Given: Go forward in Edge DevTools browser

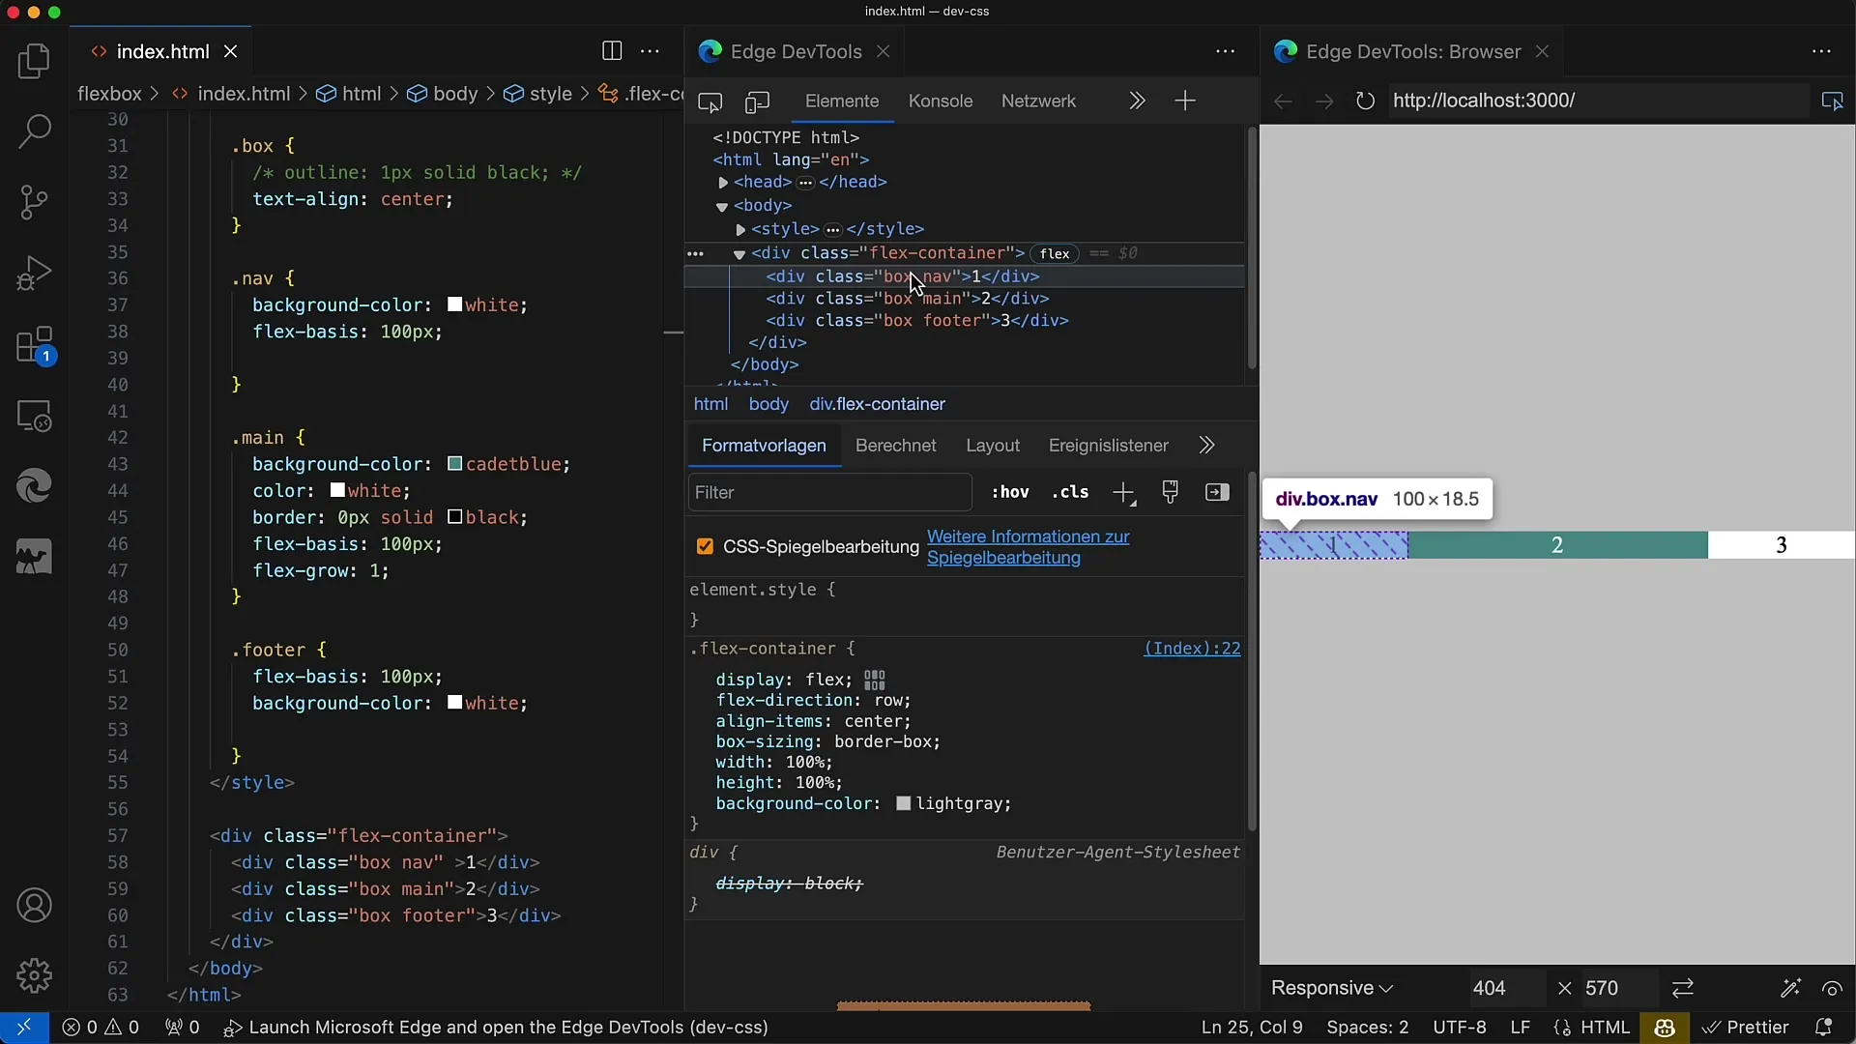Looking at the screenshot, I should 1324,101.
